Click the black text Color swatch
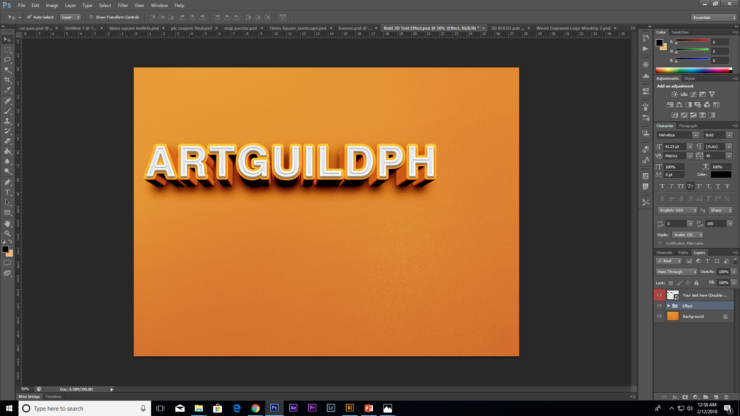This screenshot has width=740, height=416. tap(721, 174)
